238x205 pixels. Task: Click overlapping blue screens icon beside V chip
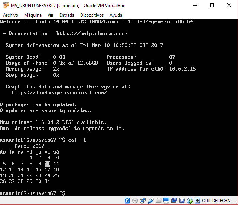pyautogui.click(x=174, y=201)
